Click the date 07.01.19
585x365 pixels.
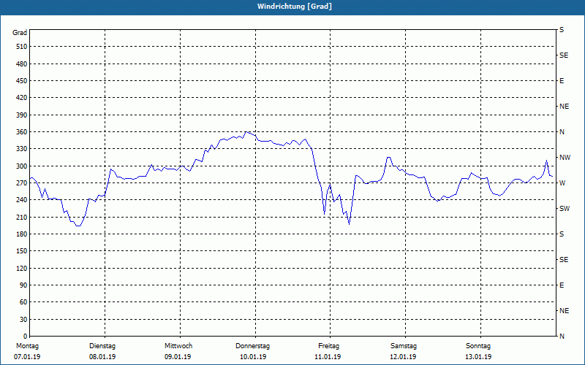coord(27,357)
